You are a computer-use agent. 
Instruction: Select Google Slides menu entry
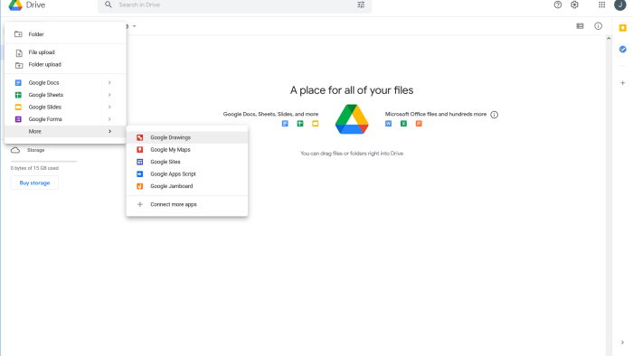point(65,107)
